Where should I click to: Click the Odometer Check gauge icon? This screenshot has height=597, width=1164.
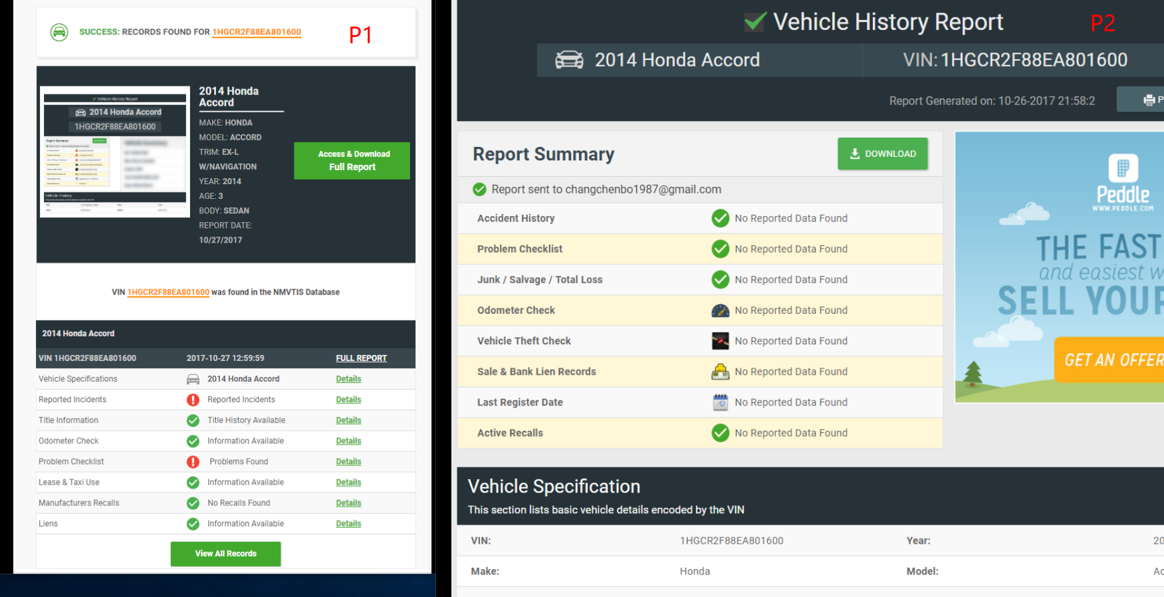click(x=721, y=310)
